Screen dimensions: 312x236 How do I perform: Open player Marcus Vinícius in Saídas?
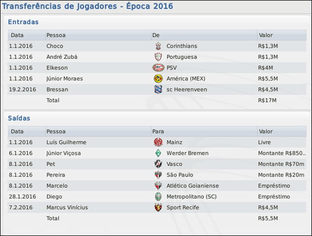67,208
